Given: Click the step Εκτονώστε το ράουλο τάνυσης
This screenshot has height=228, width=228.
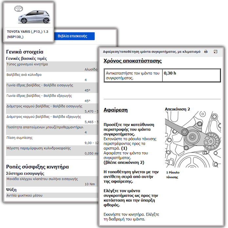Looking at the screenshot, I should [130, 143].
